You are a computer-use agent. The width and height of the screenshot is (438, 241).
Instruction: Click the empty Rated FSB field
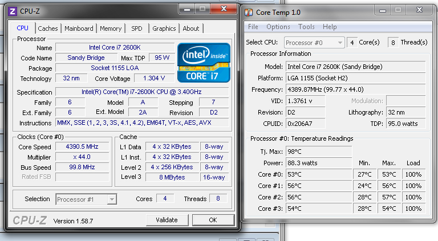click(82, 177)
